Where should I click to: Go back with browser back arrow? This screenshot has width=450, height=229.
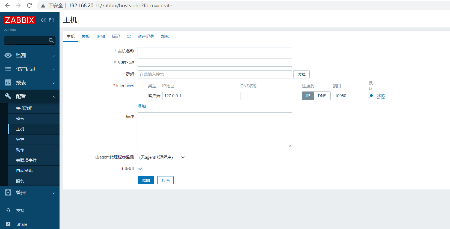(x=7, y=5)
